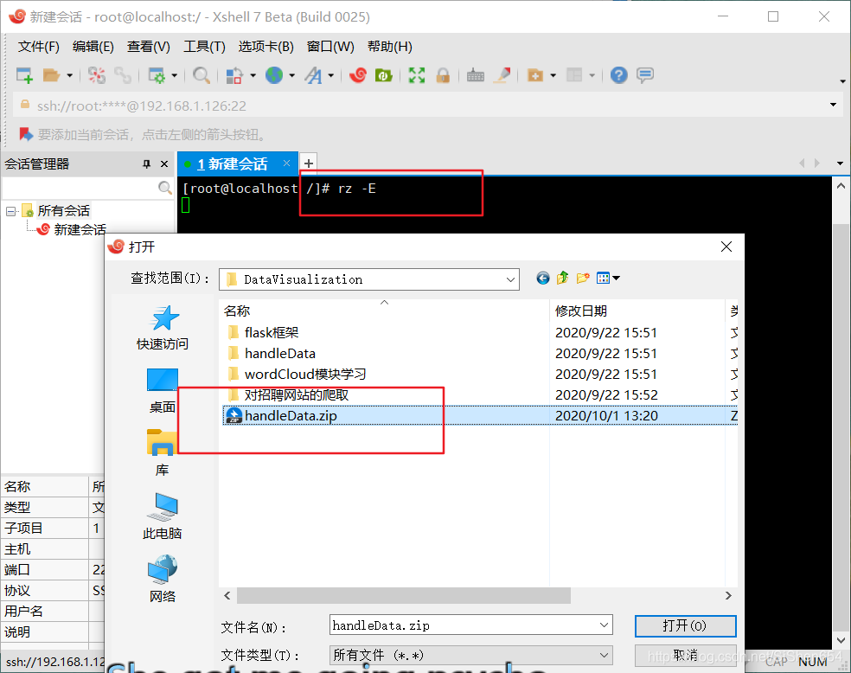Open the session properties gear icon
The width and height of the screenshot is (851, 673).
tap(157, 75)
